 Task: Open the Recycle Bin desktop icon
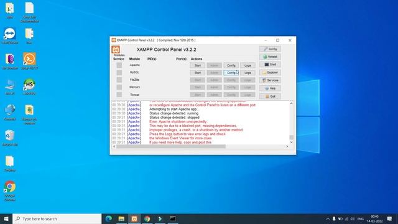10,138
